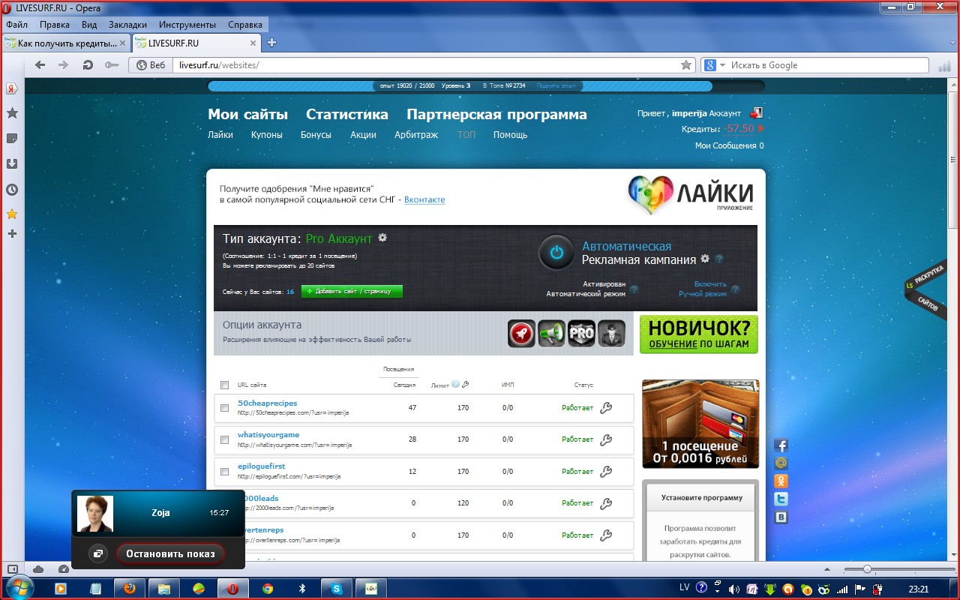Open the Инструменты menu
This screenshot has height=600, width=960.
pos(187,25)
